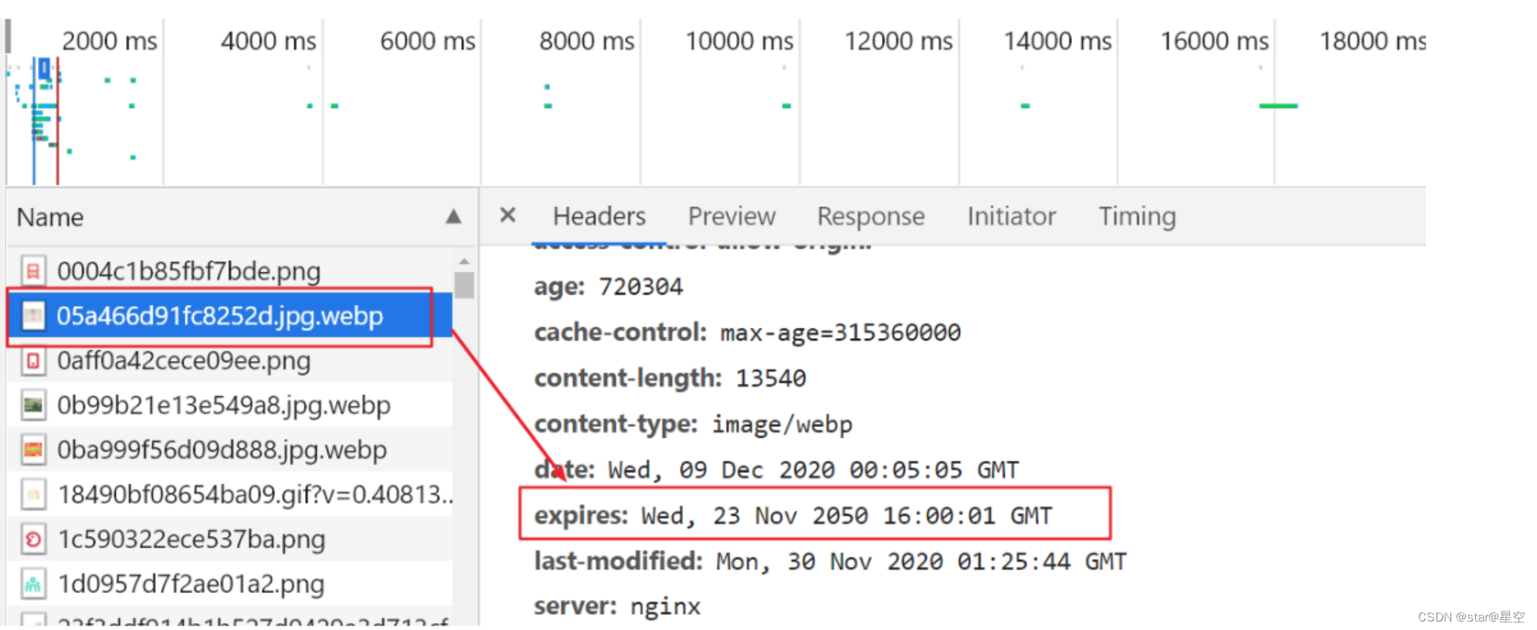Sort requests by the Name column arrow
The width and height of the screenshot is (1537, 630).
(x=453, y=217)
